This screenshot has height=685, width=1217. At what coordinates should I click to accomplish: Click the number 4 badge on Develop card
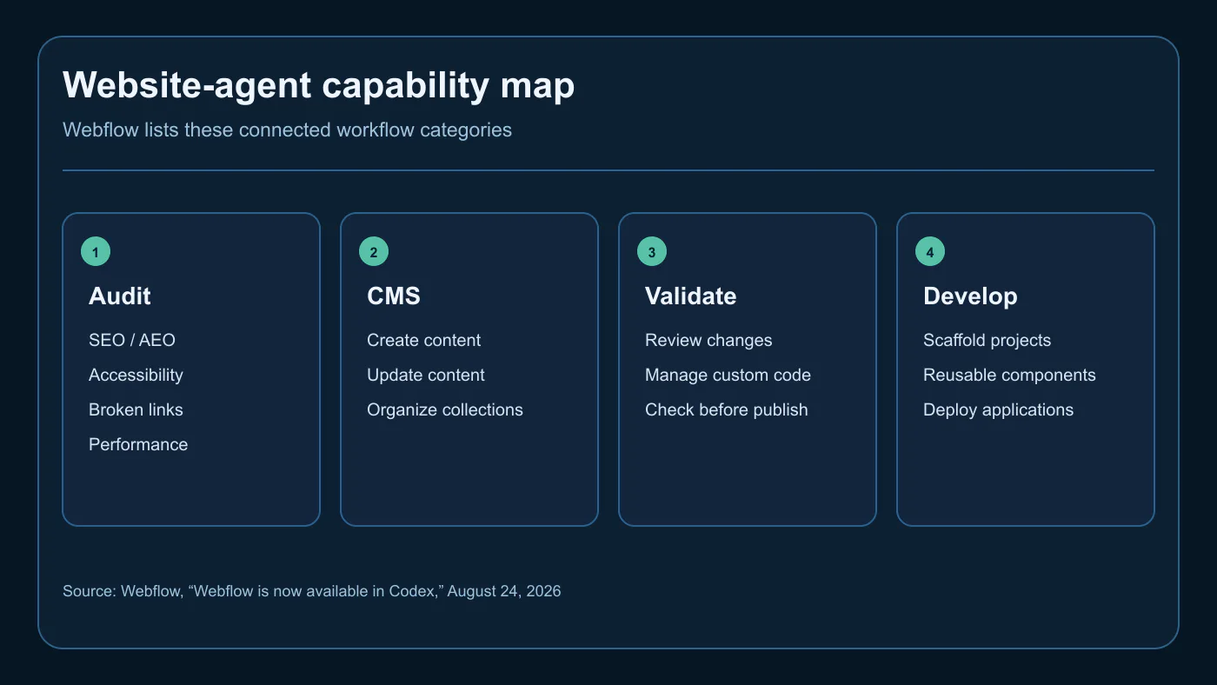(x=930, y=252)
